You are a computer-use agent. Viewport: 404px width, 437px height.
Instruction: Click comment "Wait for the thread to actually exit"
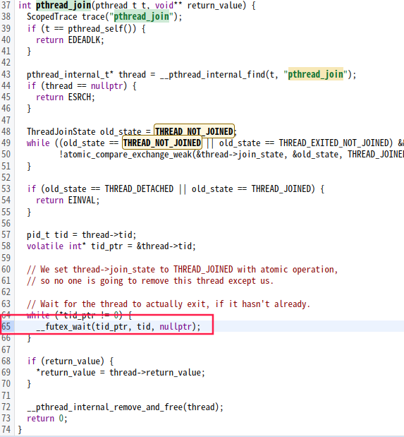pyautogui.click(x=169, y=304)
